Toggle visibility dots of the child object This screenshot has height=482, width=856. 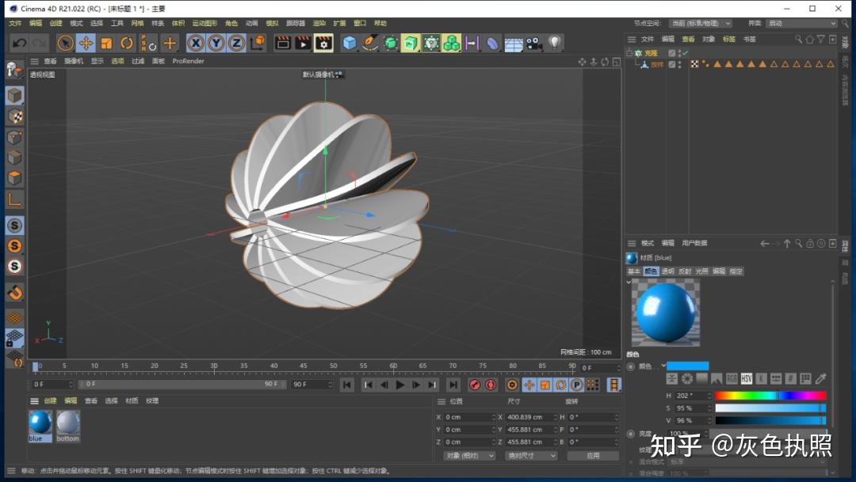coord(680,64)
